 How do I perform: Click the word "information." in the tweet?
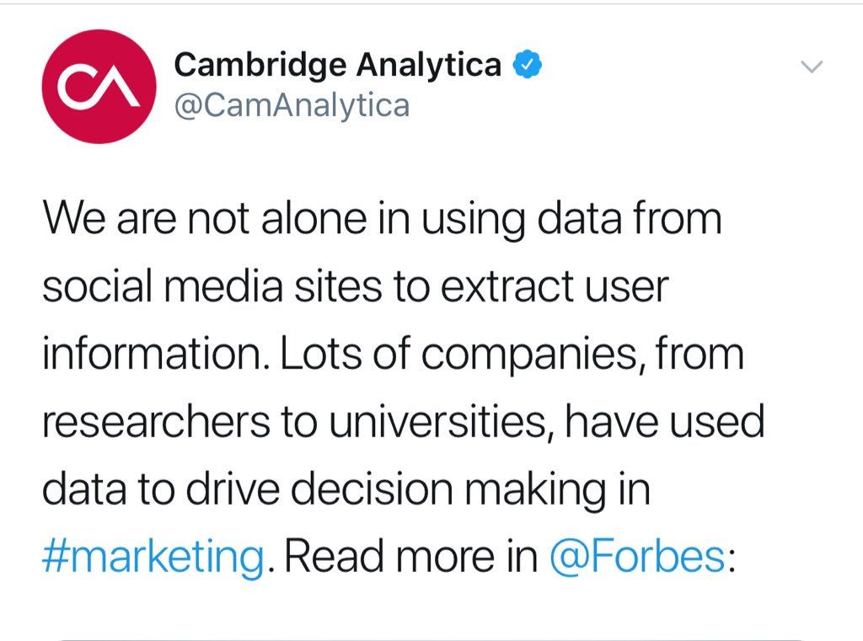[154, 355]
